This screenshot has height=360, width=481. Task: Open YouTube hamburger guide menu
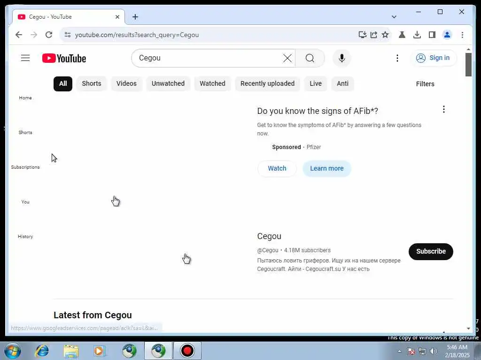pos(25,58)
